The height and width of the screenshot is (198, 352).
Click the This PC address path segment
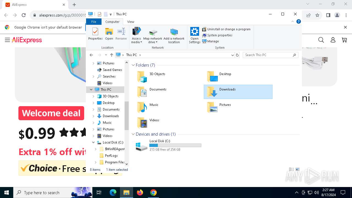click(x=131, y=55)
